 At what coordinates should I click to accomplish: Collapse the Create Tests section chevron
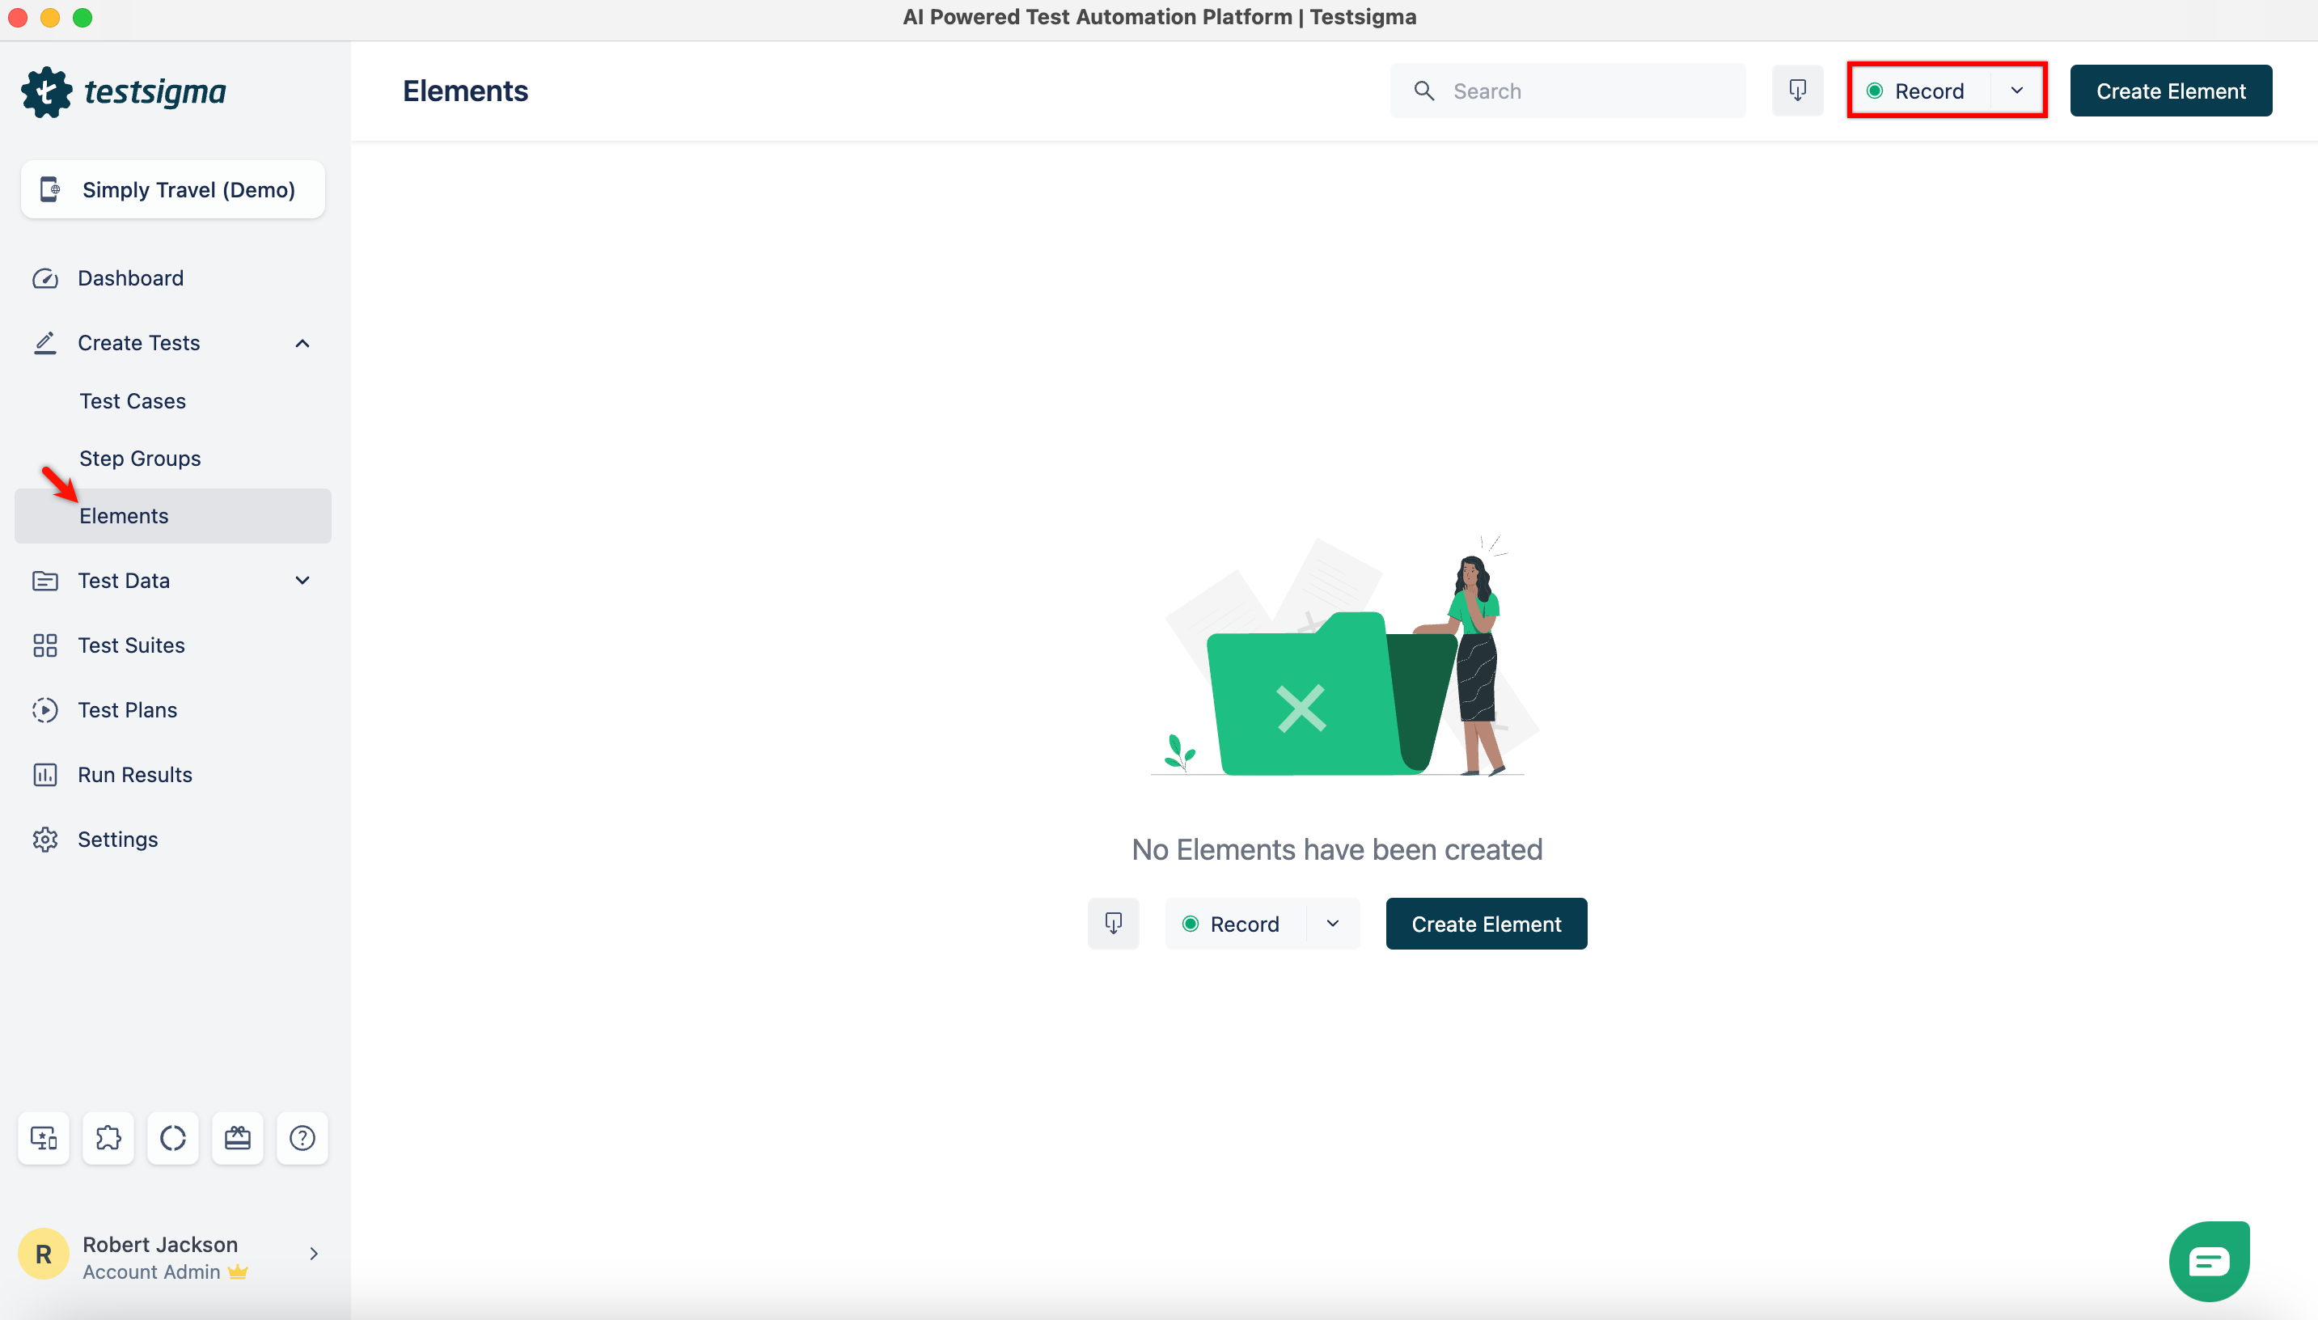point(302,344)
